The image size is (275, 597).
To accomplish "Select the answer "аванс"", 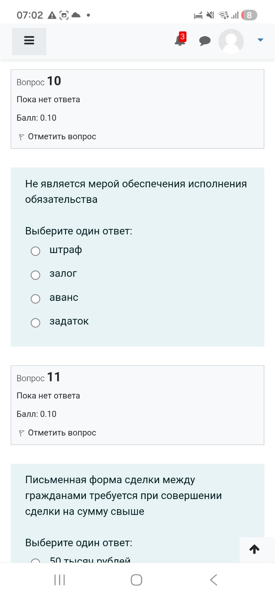I will pos(35,299).
